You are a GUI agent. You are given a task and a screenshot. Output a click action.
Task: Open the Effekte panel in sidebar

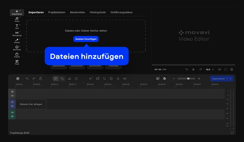point(17,41)
